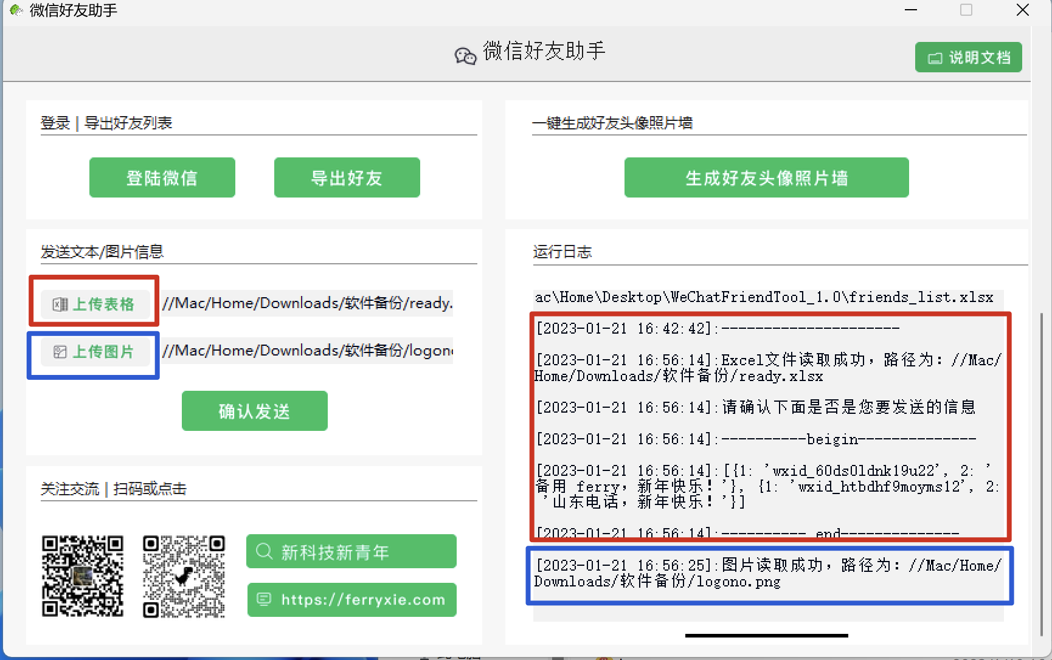
Task: Click the magnifier icon in 新科技新青年 button
Action: click(x=263, y=551)
